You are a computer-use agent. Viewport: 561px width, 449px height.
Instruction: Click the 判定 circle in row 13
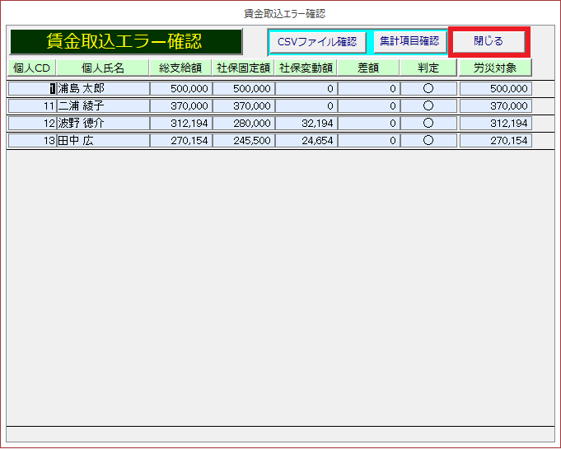(x=428, y=141)
